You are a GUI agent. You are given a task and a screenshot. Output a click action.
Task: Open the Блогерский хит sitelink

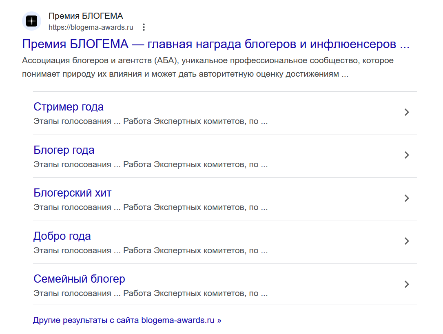point(73,193)
